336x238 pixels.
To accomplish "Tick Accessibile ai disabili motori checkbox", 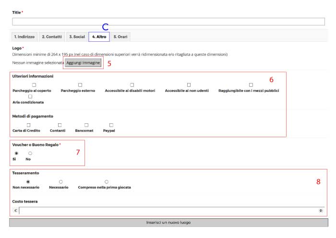I will click(x=132, y=85).
